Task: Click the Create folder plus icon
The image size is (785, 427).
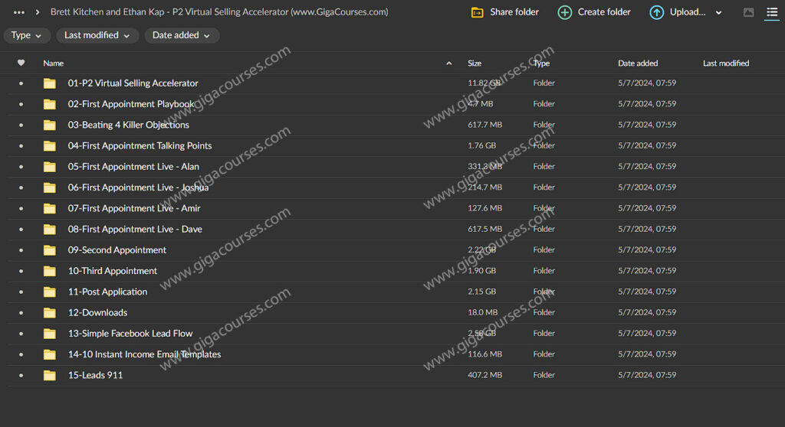Action: 565,12
